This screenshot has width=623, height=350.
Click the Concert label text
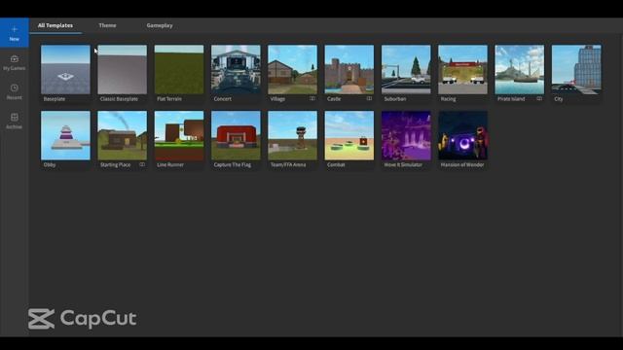pos(223,99)
